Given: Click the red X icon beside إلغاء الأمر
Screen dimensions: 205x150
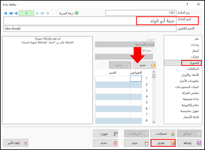Looking at the screenshot, I should point(26,143).
